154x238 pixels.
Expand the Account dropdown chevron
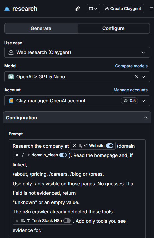point(143,101)
